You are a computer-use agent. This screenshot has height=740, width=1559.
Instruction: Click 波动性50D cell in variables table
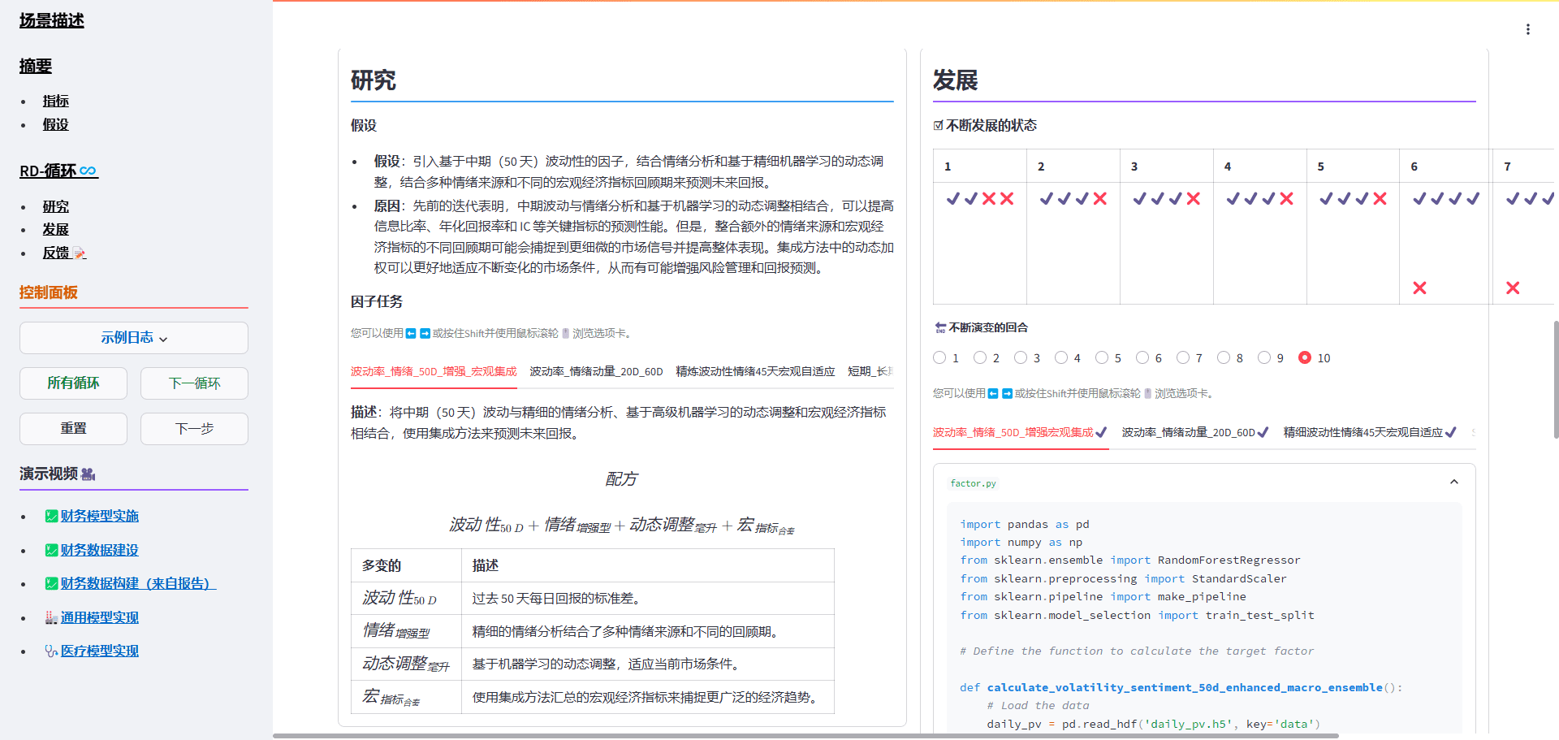(406, 599)
